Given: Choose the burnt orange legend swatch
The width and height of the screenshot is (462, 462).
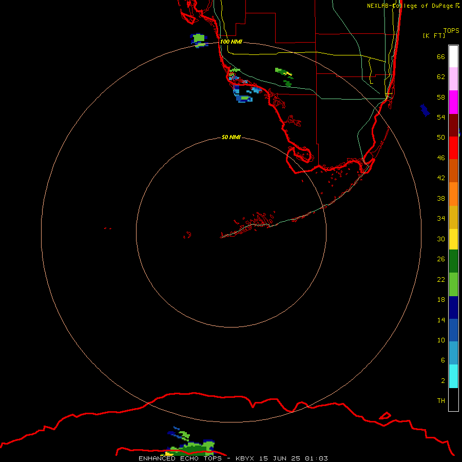Looking at the screenshot, I should pos(453,170).
